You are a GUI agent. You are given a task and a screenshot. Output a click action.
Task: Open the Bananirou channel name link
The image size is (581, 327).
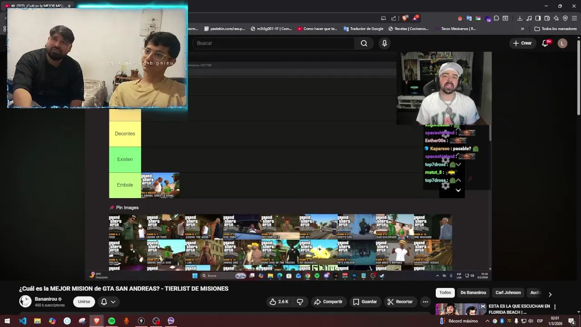(x=46, y=299)
